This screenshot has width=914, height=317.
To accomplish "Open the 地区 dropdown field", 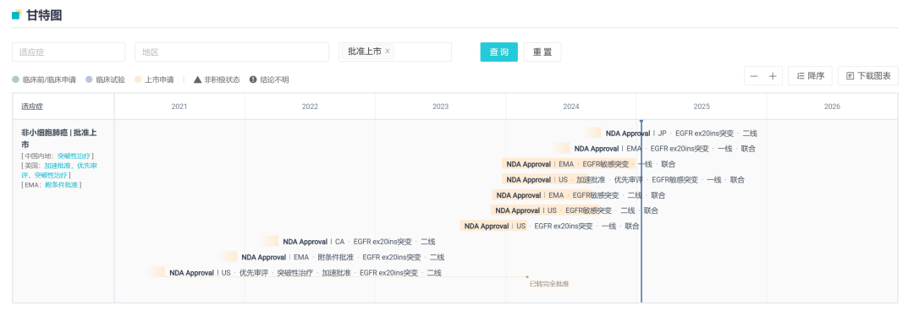I will click(x=232, y=52).
